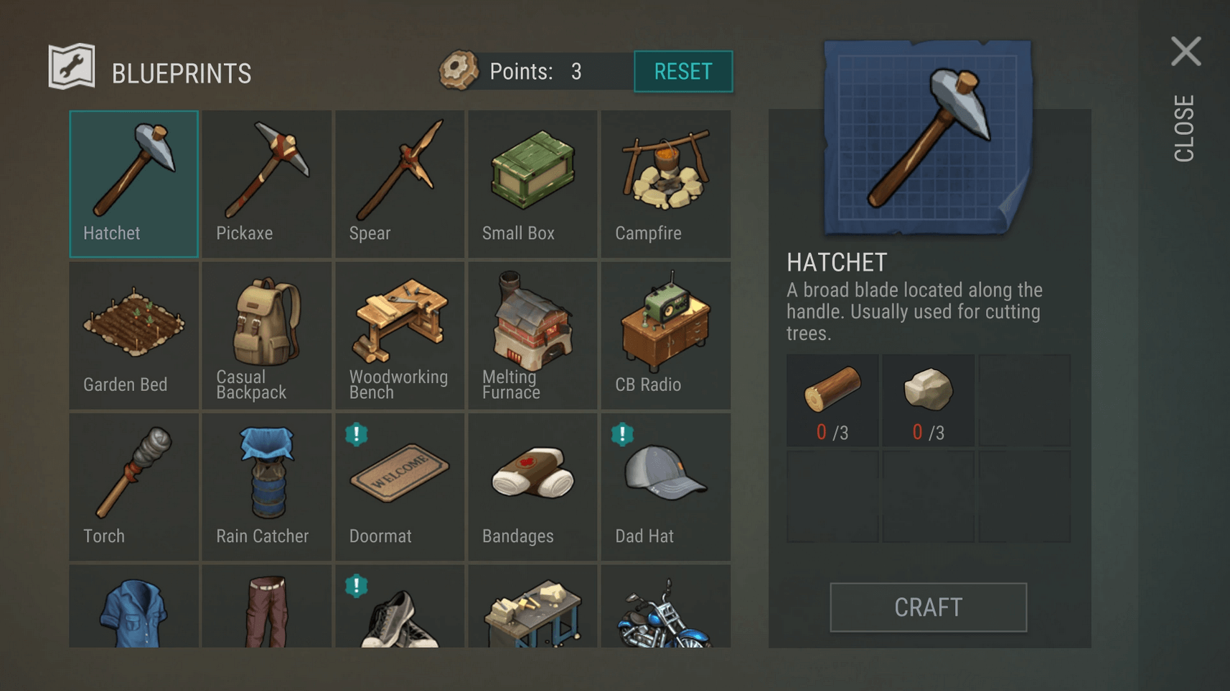Select the blue shirt blueprint tile
The width and height of the screenshot is (1230, 691).
pos(133,606)
